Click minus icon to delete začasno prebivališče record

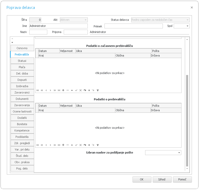pyautogui.click(x=68, y=90)
